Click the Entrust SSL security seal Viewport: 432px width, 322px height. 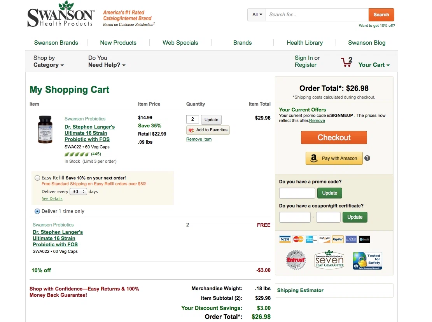(296, 260)
